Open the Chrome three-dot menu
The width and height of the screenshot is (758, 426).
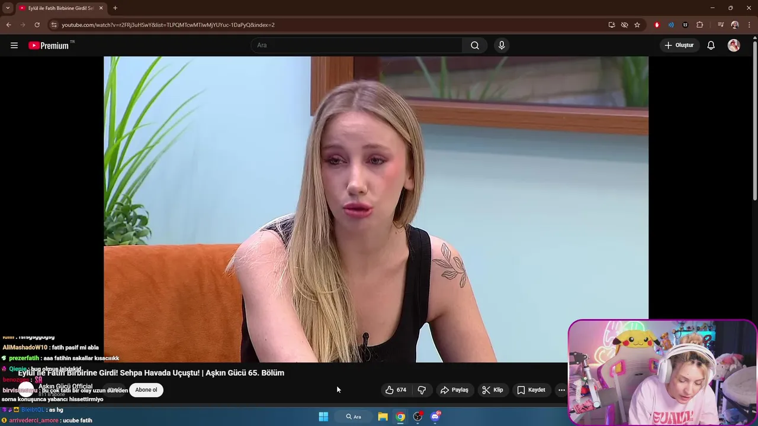pos(749,25)
